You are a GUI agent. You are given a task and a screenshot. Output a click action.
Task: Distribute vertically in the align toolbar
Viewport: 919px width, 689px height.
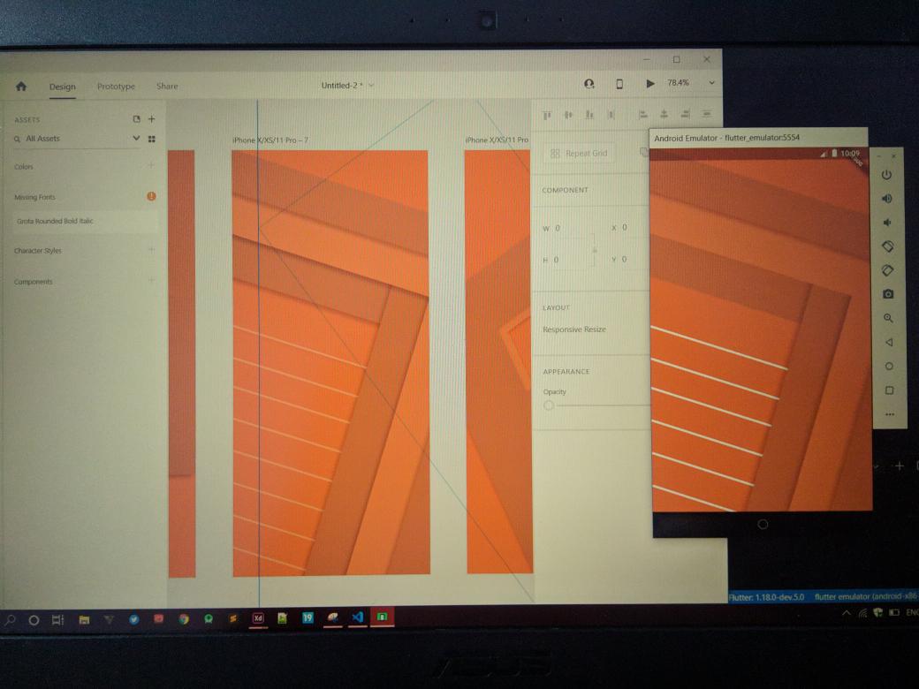pyautogui.click(x=707, y=113)
